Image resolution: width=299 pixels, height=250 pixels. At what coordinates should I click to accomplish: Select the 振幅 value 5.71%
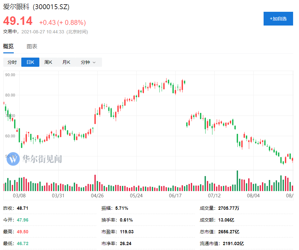[122, 208]
